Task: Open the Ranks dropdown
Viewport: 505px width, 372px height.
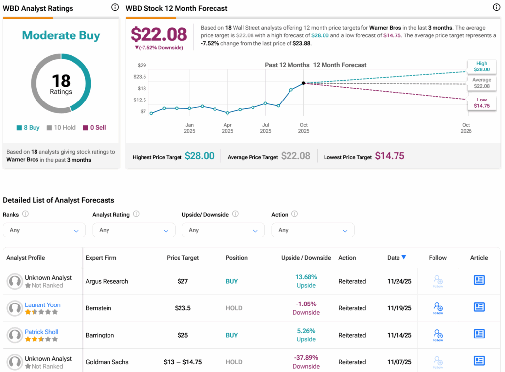Action: (44, 230)
